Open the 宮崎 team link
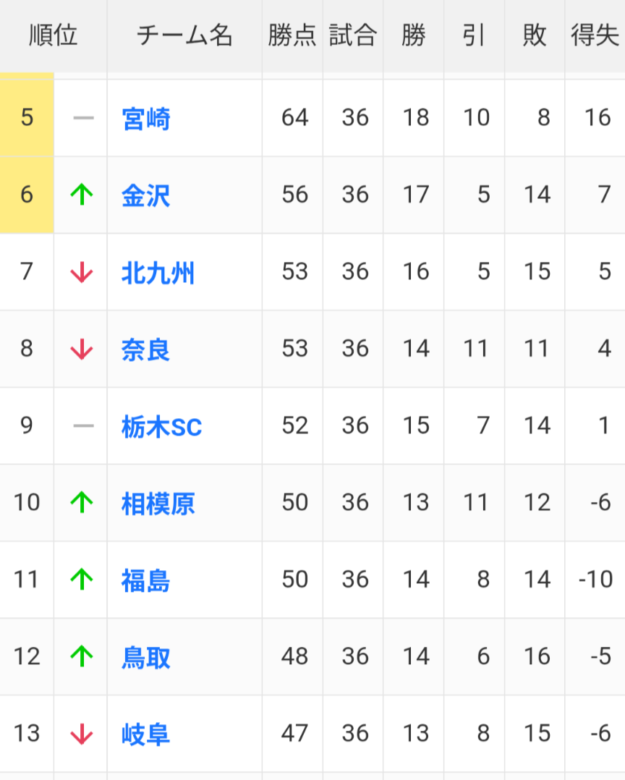 tap(146, 118)
